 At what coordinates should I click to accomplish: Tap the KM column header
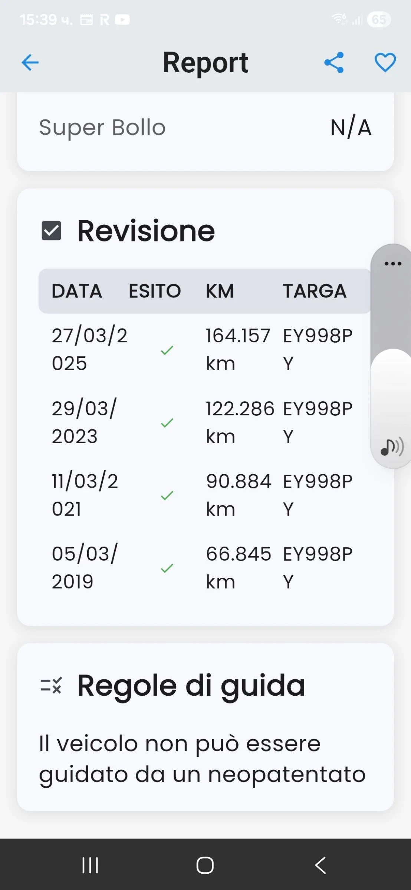[x=220, y=291]
